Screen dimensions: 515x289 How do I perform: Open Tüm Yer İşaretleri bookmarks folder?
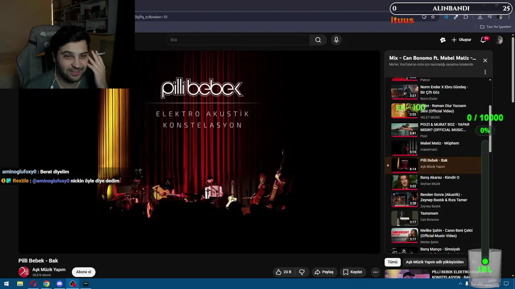coord(495,27)
